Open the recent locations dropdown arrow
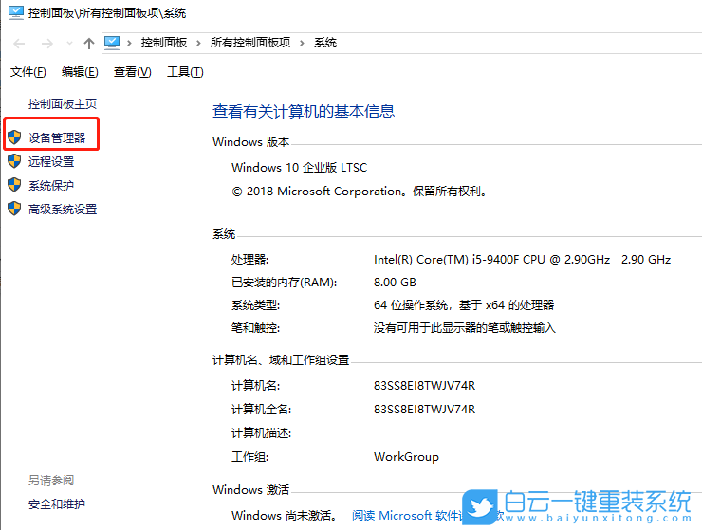 click(x=69, y=44)
